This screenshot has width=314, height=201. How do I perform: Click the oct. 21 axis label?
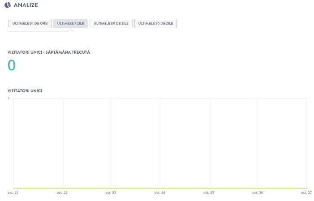(13, 192)
